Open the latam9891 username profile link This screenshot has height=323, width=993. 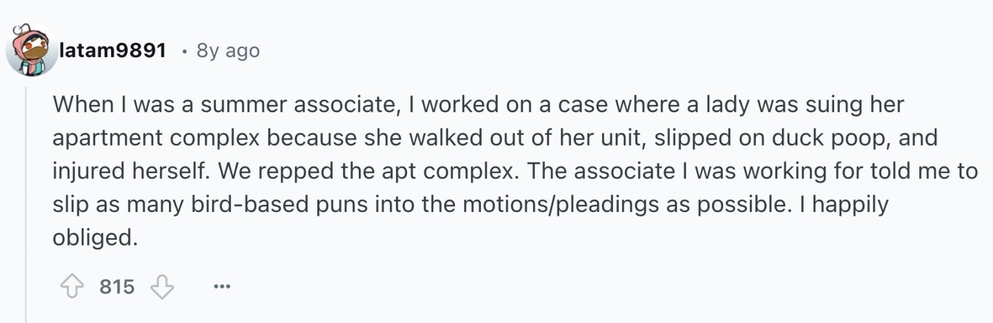click(x=112, y=50)
